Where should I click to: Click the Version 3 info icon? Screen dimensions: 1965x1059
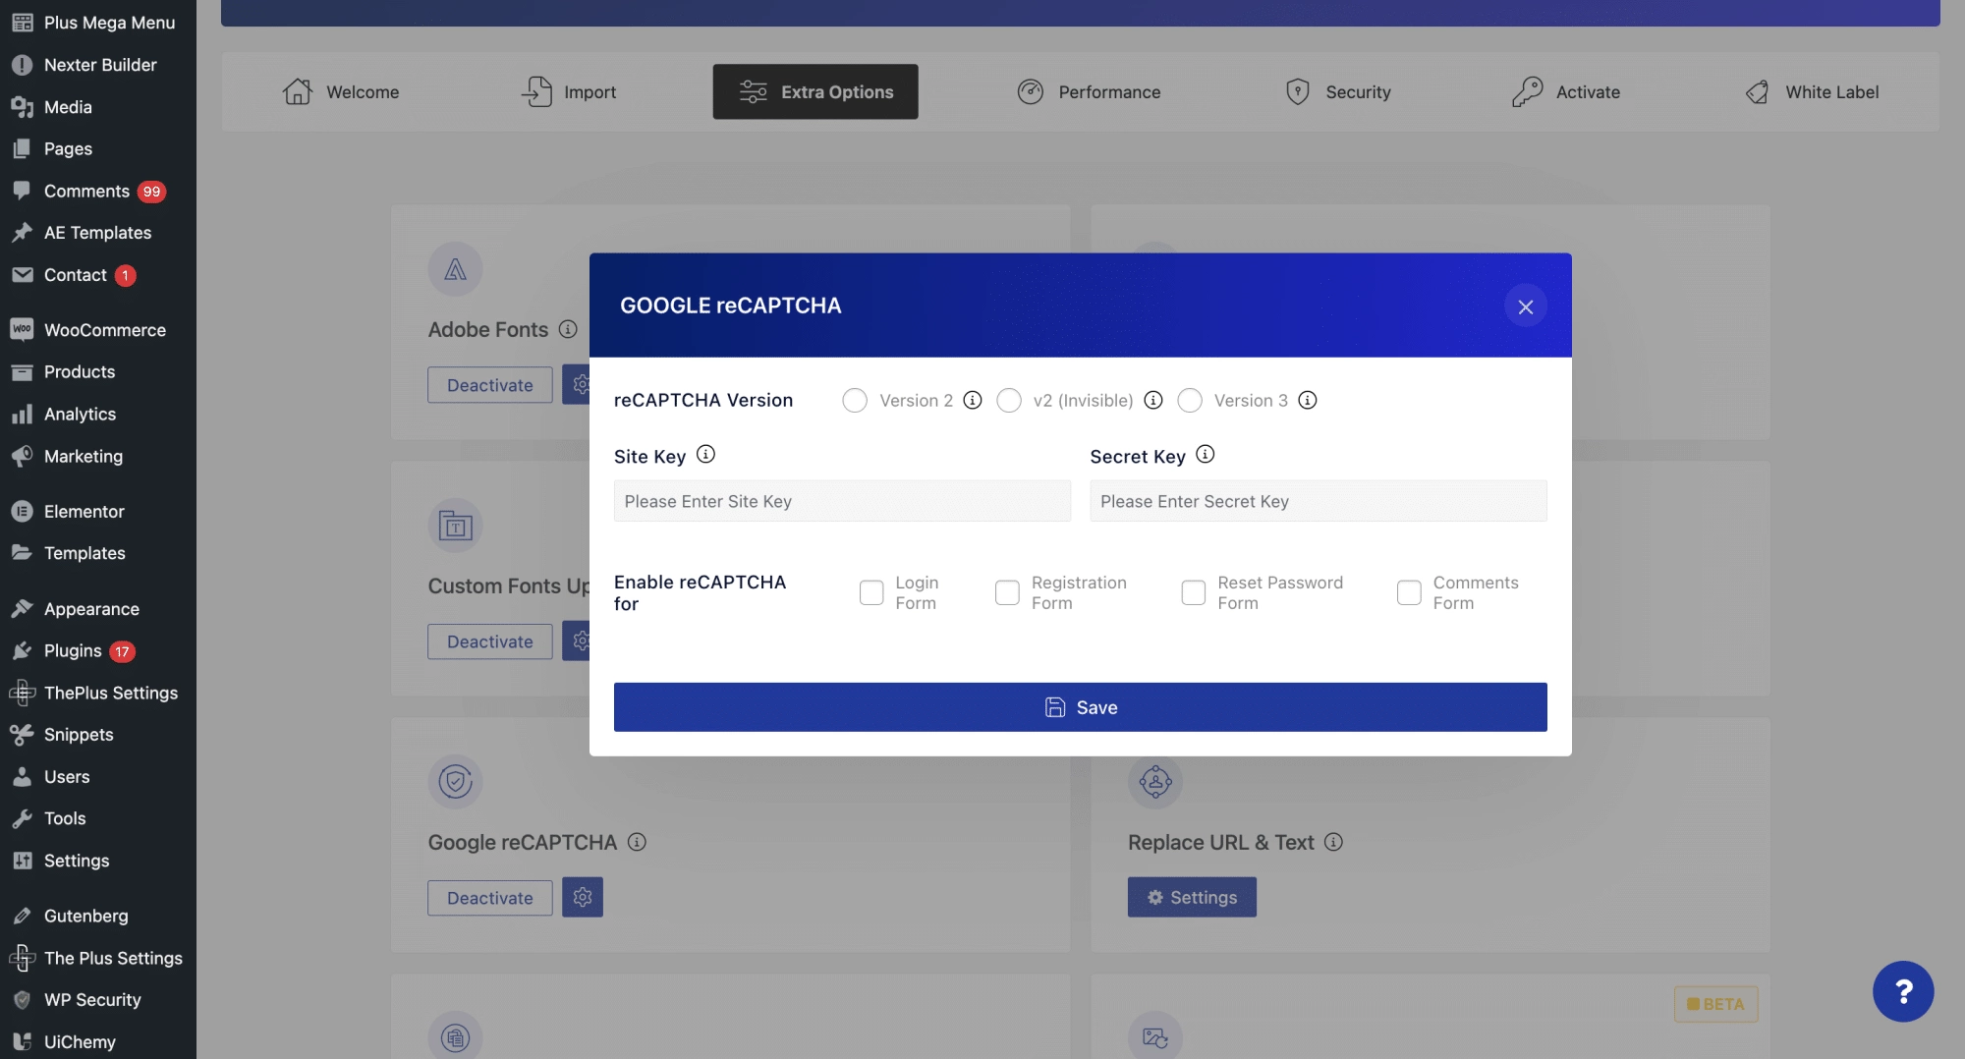pyautogui.click(x=1307, y=401)
